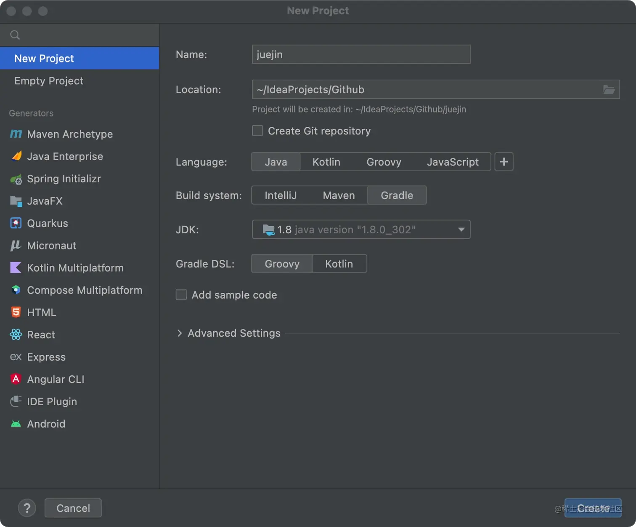Open Compose Multiplatform generator entry
This screenshot has height=527, width=636.
coord(79,290)
